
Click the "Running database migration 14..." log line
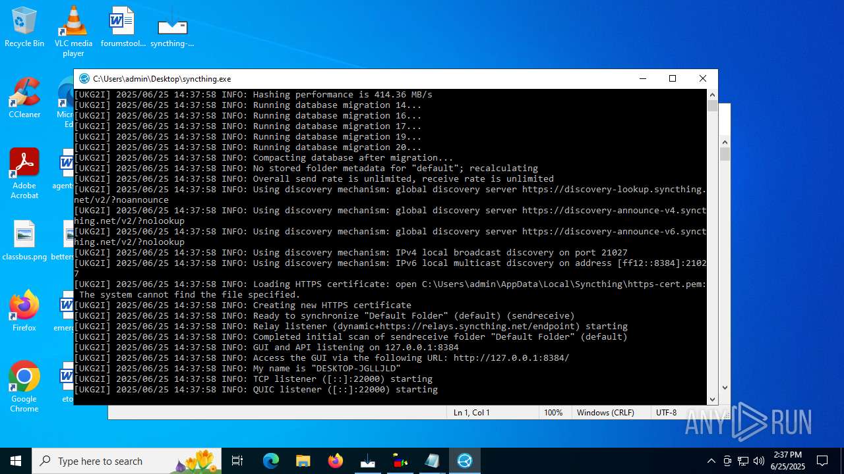pos(248,105)
